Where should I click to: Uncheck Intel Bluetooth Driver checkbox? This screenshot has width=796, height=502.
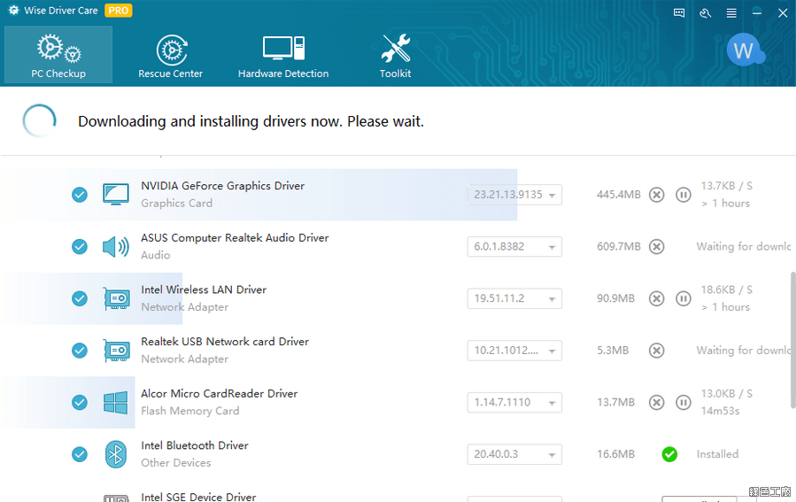(x=79, y=454)
